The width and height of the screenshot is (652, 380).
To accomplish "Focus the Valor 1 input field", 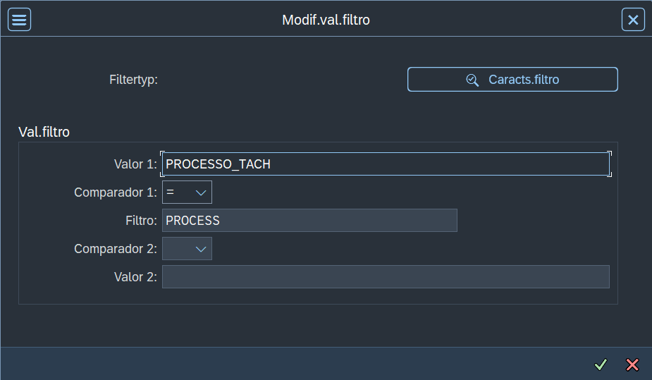I will pos(385,164).
